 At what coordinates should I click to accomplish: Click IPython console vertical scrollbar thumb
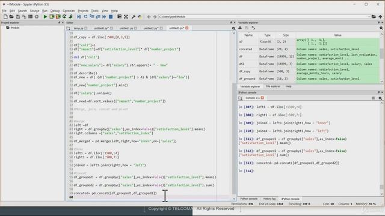pyautogui.click(x=381, y=187)
